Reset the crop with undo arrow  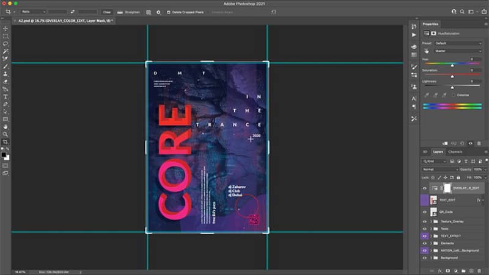(x=273, y=12)
